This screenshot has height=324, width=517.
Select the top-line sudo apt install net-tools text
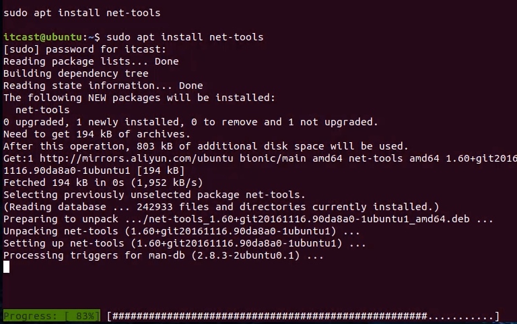tap(82, 12)
